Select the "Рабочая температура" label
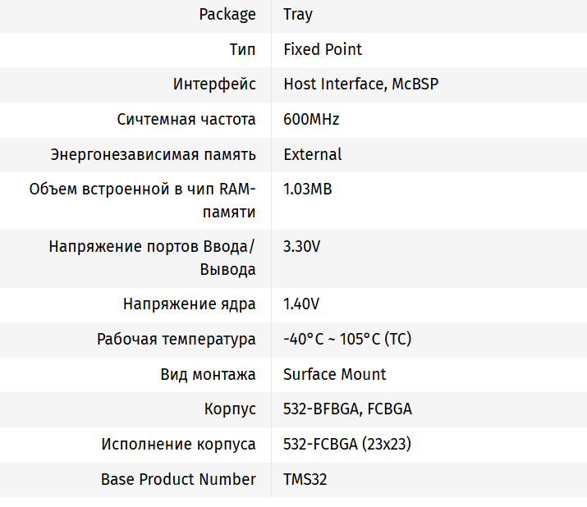Viewport: 587px width, 507px height. pos(177,339)
